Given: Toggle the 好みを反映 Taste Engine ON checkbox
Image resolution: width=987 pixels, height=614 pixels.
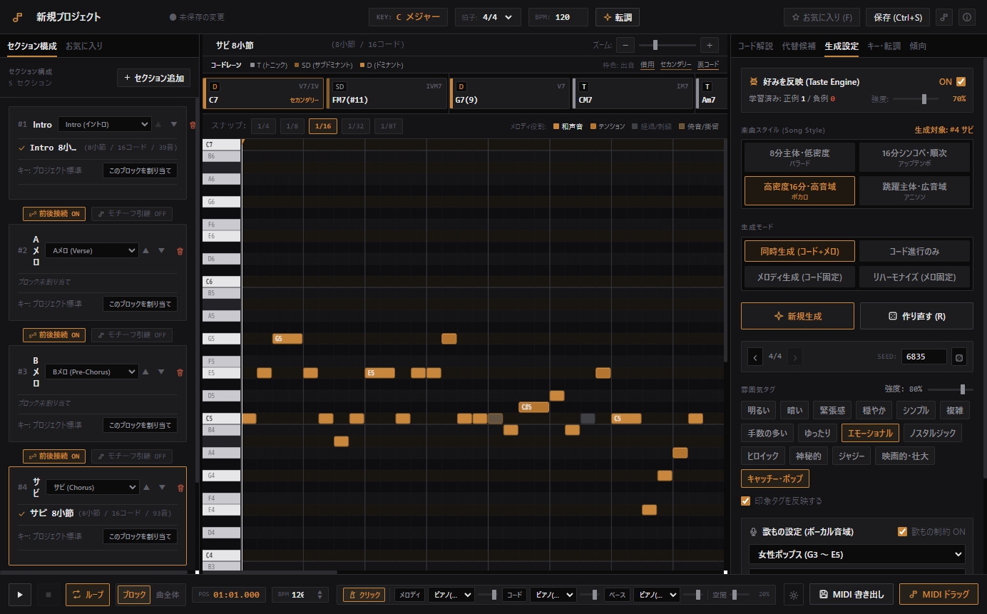Looking at the screenshot, I should coord(961,81).
